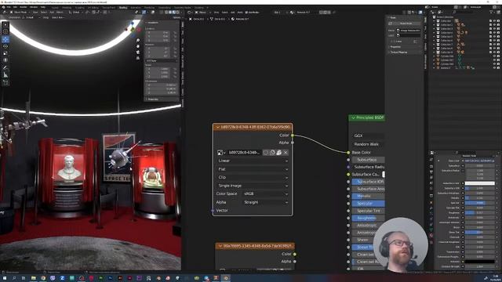Open the Windows Start menu
This screenshot has width=502, height=282.
[5, 278]
